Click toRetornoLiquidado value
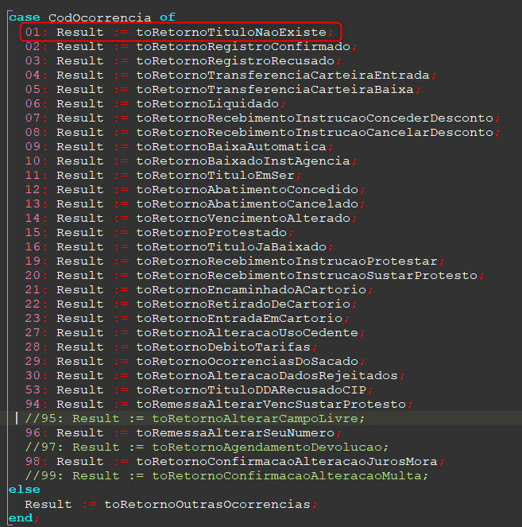The image size is (522, 527). [207, 104]
